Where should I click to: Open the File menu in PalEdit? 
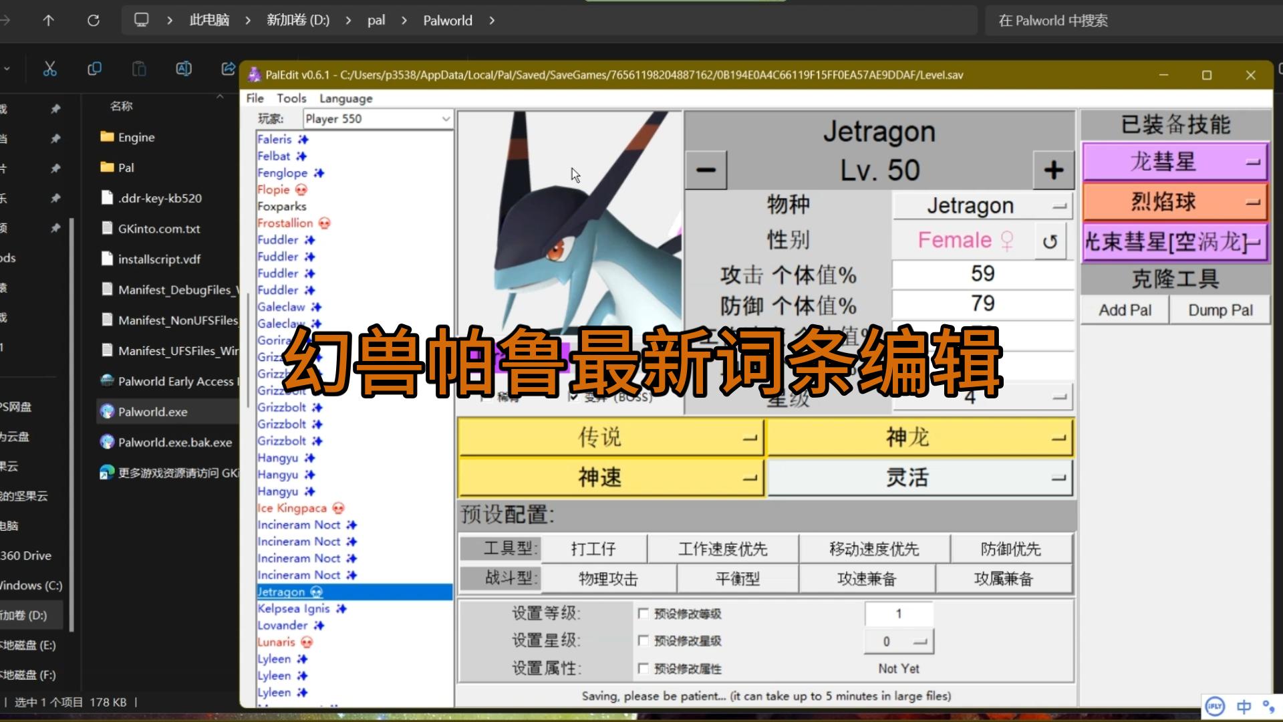[255, 98]
